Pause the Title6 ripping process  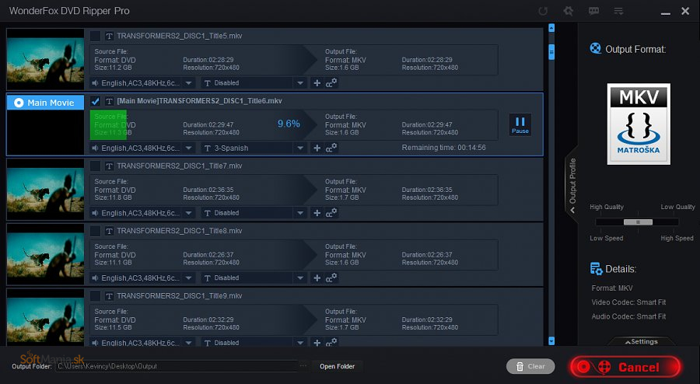(x=520, y=124)
